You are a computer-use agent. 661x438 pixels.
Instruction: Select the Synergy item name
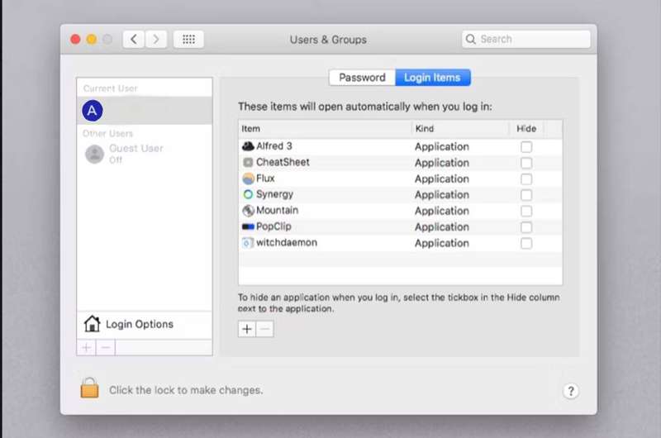[x=274, y=194]
